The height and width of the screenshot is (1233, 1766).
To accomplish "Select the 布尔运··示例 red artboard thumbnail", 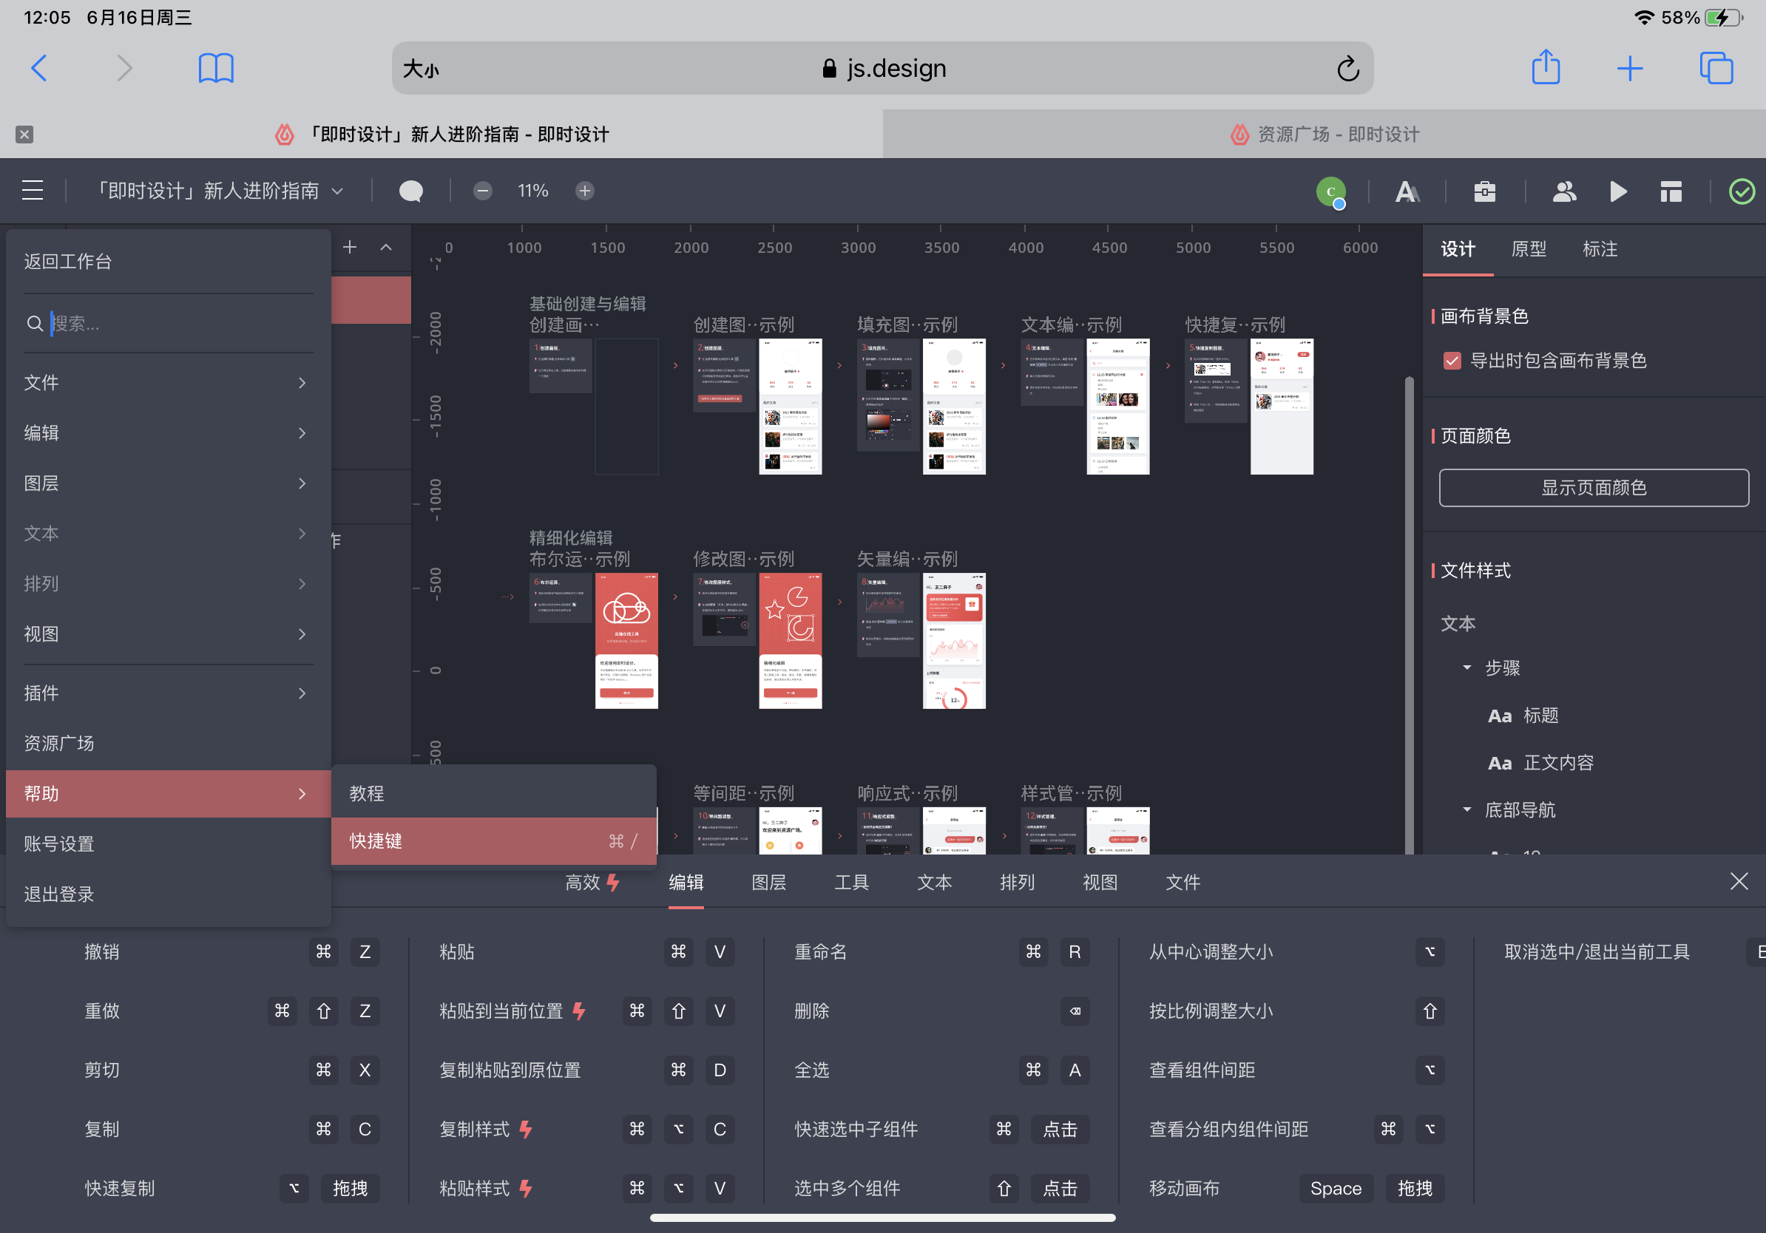I will (x=626, y=640).
